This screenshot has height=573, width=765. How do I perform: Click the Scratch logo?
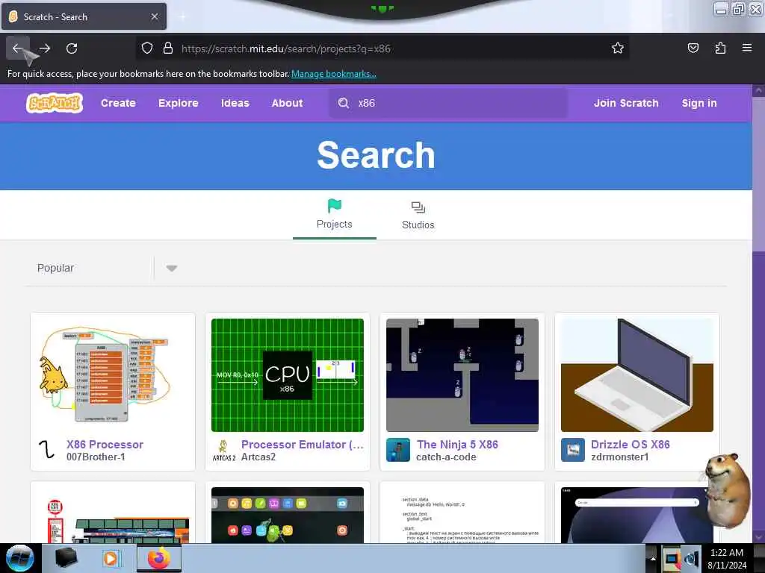click(x=54, y=103)
